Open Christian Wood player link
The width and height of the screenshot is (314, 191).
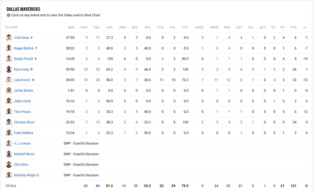tap(24, 122)
